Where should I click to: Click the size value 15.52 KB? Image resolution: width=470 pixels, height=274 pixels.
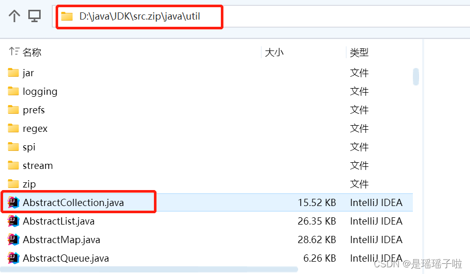click(317, 202)
